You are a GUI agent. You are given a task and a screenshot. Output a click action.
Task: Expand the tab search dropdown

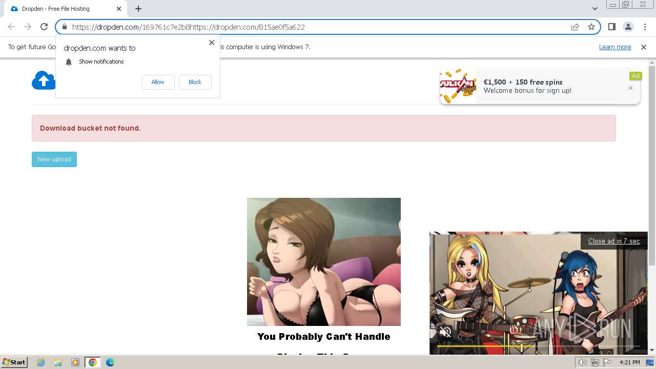(595, 9)
